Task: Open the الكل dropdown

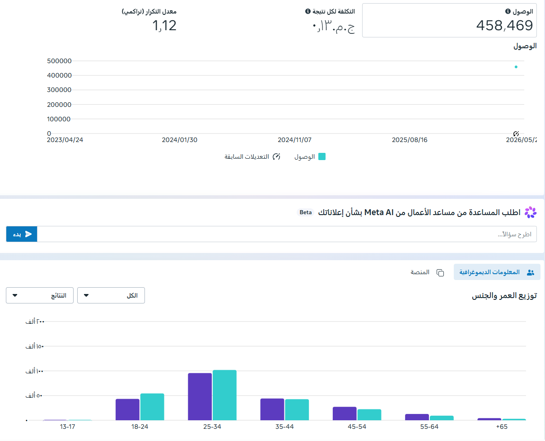Action: coord(111,295)
